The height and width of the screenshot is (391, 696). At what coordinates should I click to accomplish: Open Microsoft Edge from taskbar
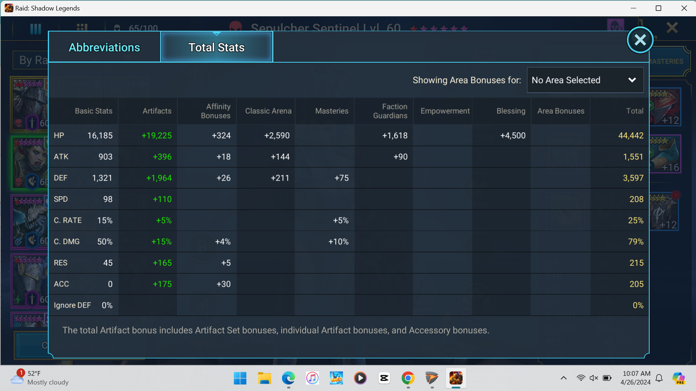tap(288, 378)
